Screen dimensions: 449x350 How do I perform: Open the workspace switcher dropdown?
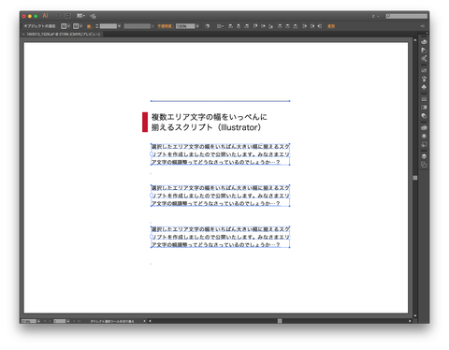pyautogui.click(x=375, y=16)
